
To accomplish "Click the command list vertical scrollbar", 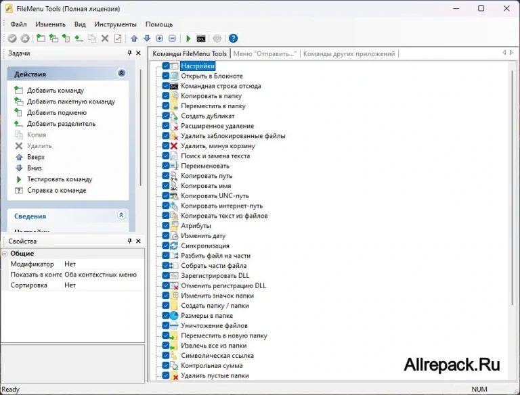I will 512,187.
